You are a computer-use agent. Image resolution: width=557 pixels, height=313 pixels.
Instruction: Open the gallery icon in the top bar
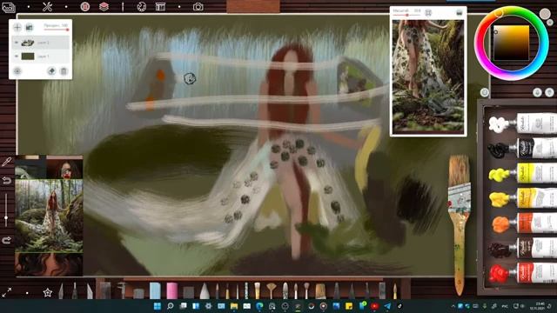(8, 7)
